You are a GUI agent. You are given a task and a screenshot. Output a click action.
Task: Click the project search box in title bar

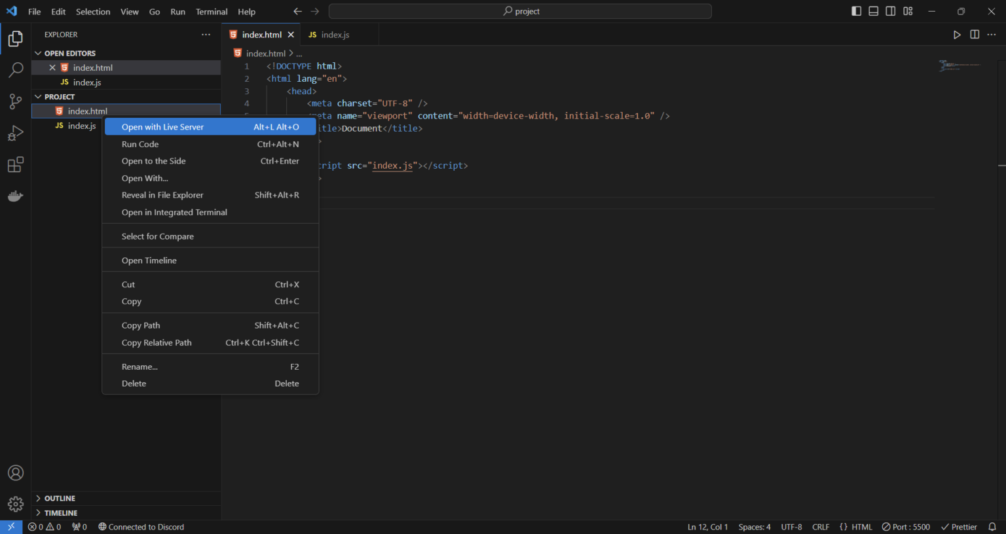tap(520, 11)
